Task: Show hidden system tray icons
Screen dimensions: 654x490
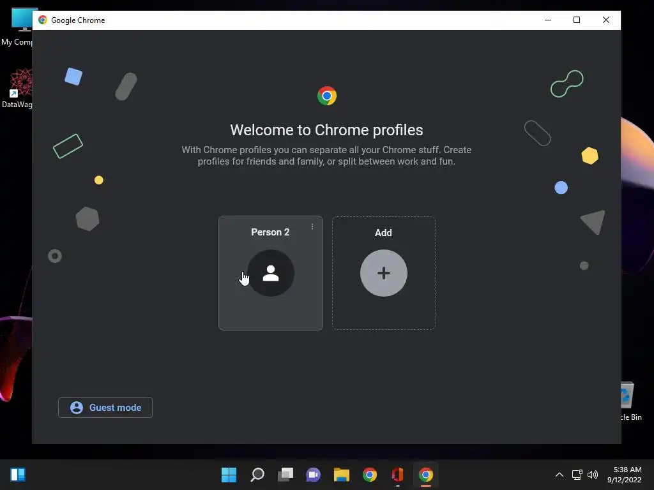Action: tap(559, 475)
